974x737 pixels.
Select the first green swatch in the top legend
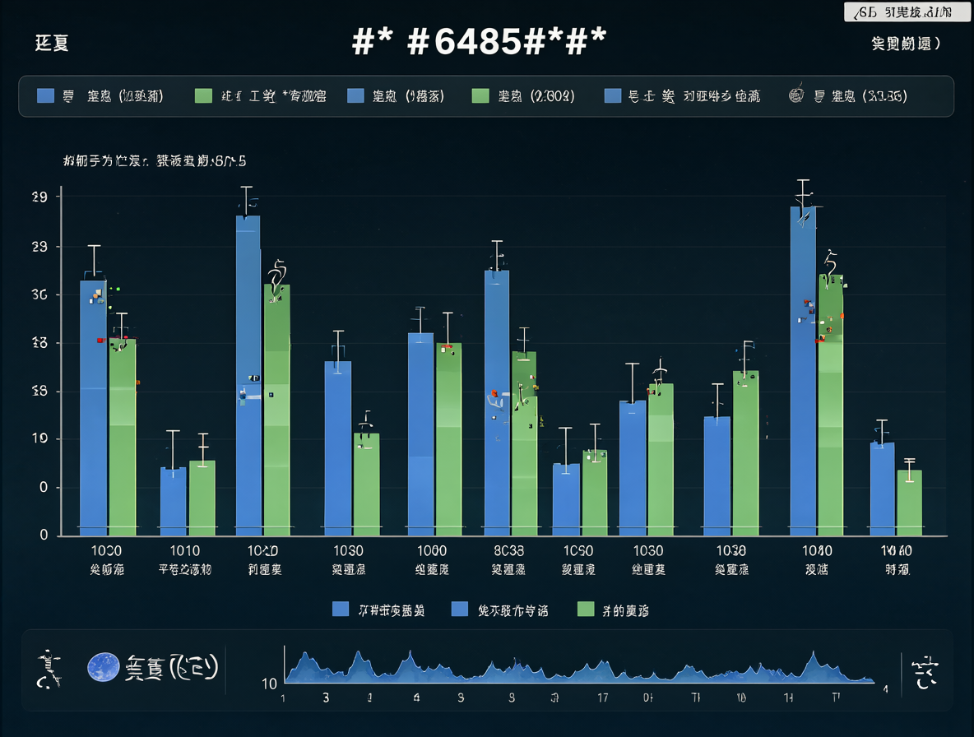tap(203, 95)
